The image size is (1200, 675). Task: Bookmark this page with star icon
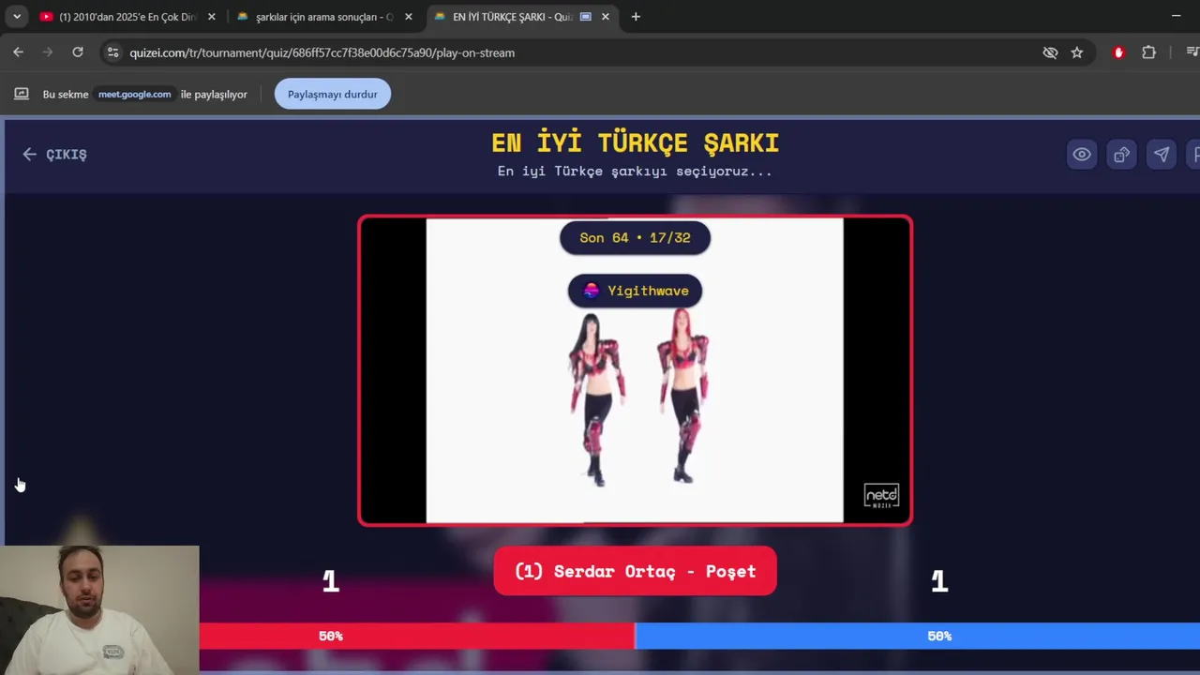[1077, 52]
